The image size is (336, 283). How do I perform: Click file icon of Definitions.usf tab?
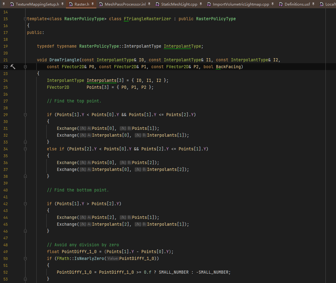click(x=281, y=4)
